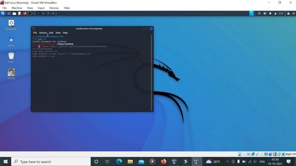Screen dimensions: 296x166
Task: Open the terminal Edit menu
Action: (51, 33)
